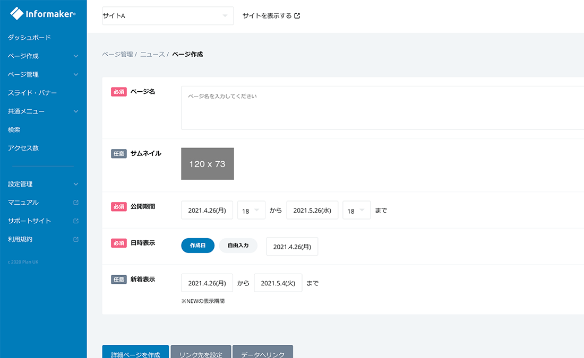Viewport: 584px width, 358px height.
Task: Open the サイトA site selector dropdown
Action: [167, 15]
